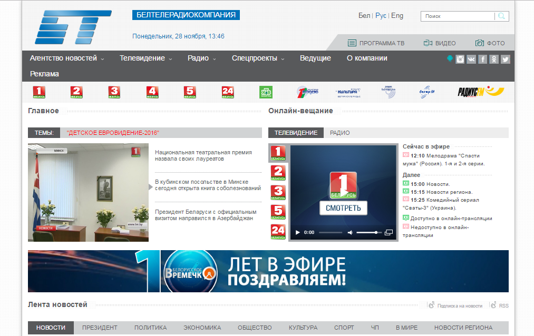Screen dimensions: 534x336
Task: Switch online player to Belarus 2
Action: click(x=278, y=173)
